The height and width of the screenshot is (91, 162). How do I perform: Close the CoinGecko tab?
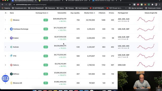[x=63, y=1]
